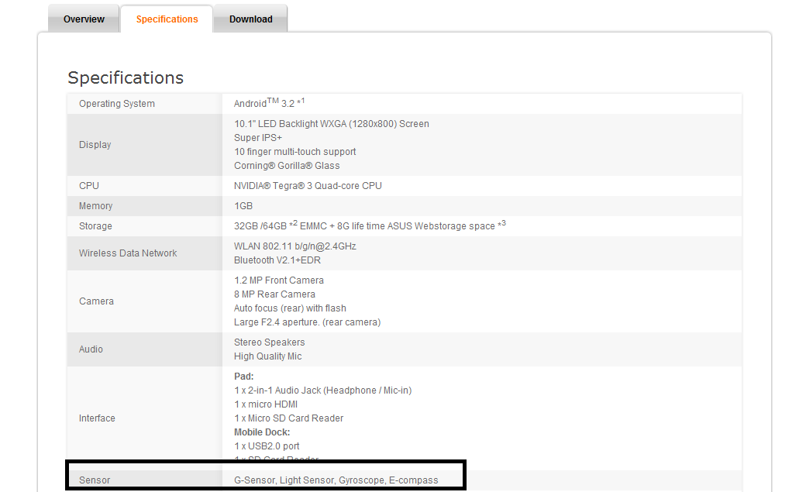The height and width of the screenshot is (492, 806).
Task: Click the 32GB /64GB EMMC storage value
Action: [x=370, y=225]
